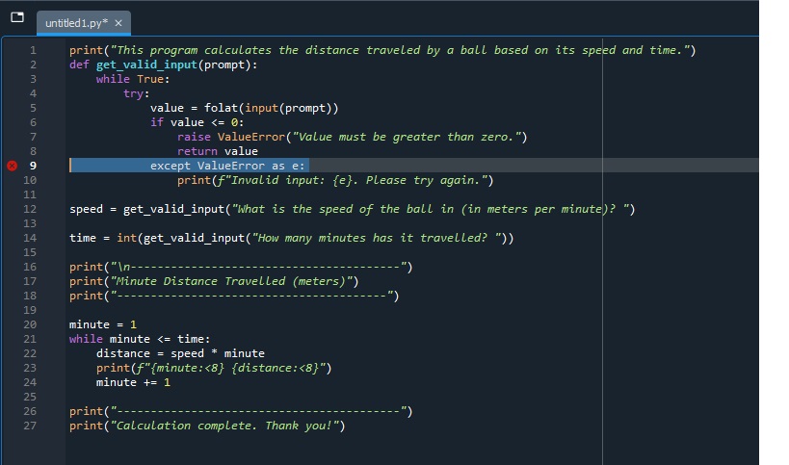Click on 'while minute <= time:' line

coord(140,339)
